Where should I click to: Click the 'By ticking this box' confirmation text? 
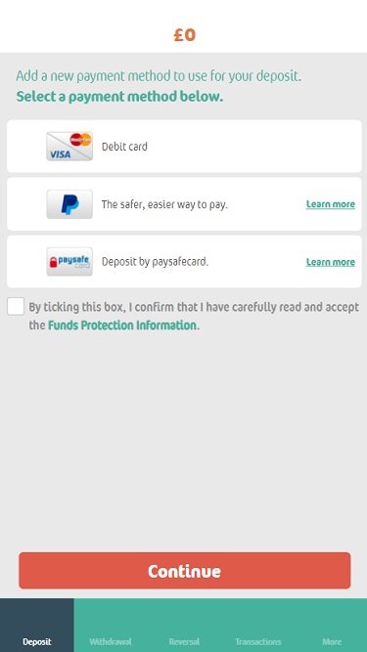pyautogui.click(x=194, y=316)
